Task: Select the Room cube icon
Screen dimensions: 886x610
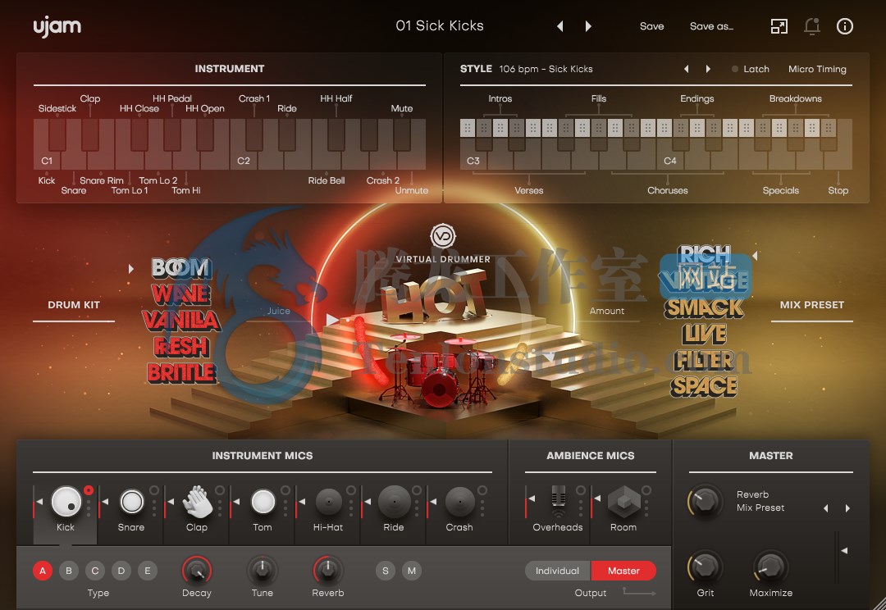Action: [x=623, y=502]
